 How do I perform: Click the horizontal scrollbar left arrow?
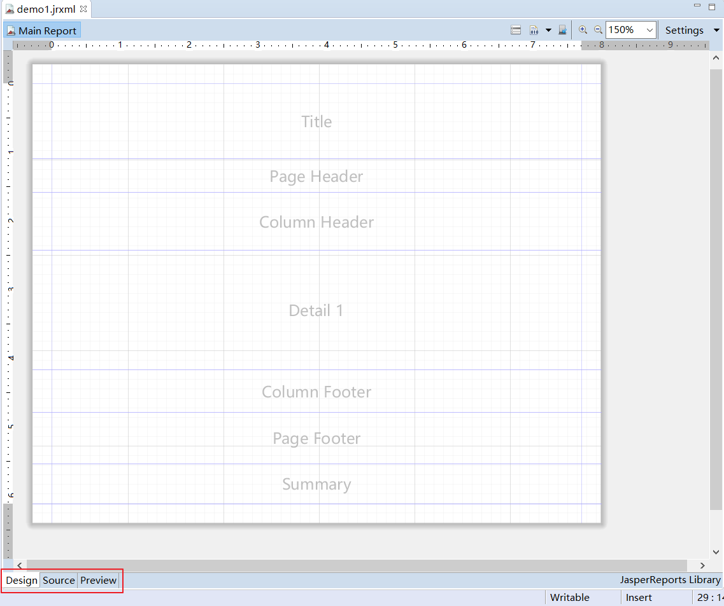pyautogui.click(x=19, y=565)
